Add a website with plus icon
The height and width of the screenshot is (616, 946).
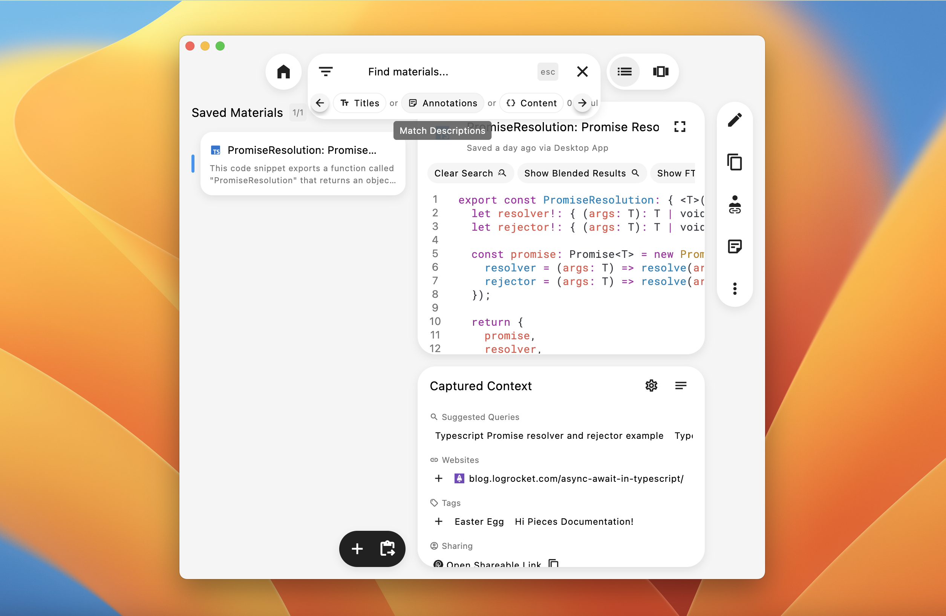pos(438,478)
